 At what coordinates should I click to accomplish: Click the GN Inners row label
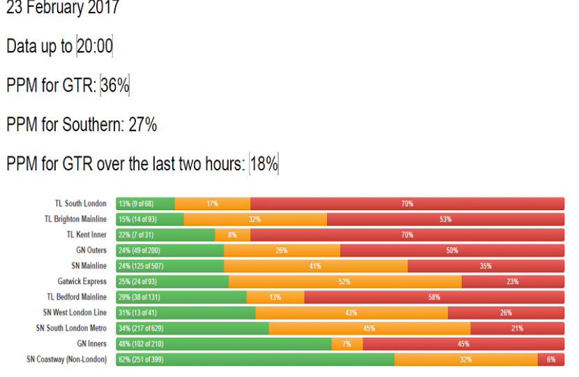pyautogui.click(x=91, y=343)
